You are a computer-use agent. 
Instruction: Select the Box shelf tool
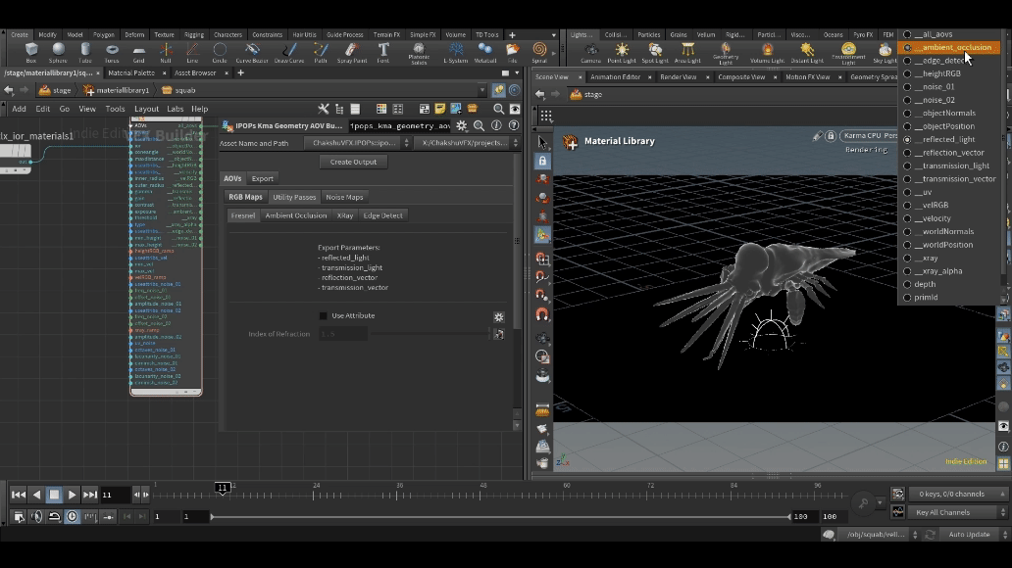click(x=31, y=52)
